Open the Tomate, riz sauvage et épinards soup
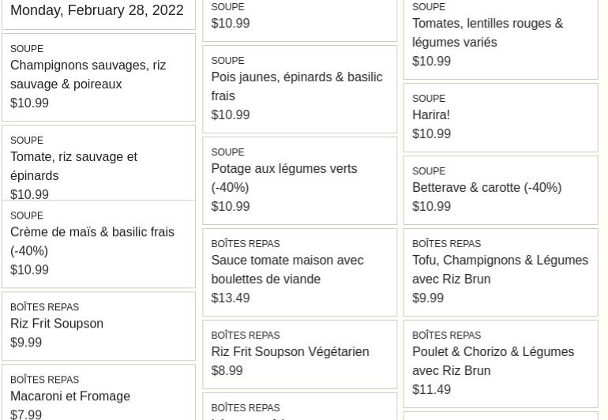The width and height of the screenshot is (608, 420). coord(73,166)
